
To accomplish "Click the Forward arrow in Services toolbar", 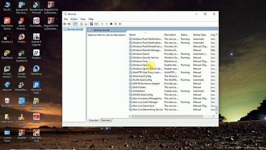I will coord(69,24).
